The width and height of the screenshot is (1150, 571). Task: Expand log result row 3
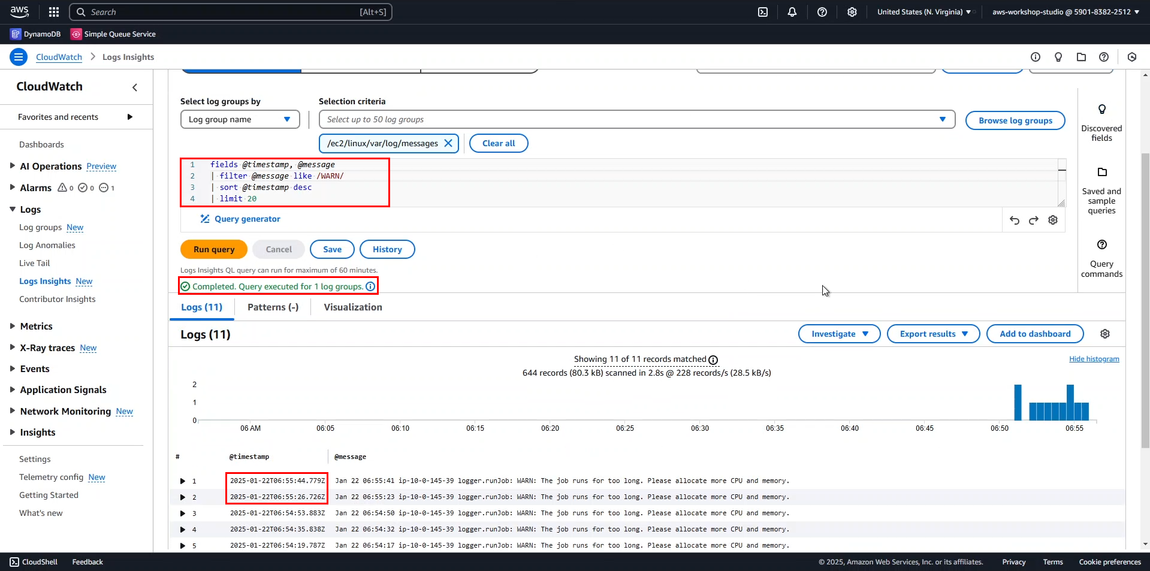coord(183,513)
